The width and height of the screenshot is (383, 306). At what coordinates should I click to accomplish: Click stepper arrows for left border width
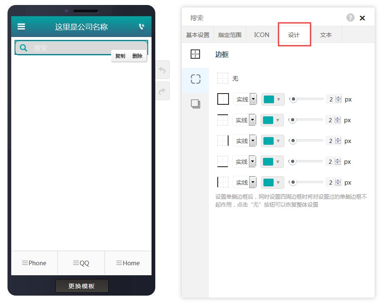338,182
